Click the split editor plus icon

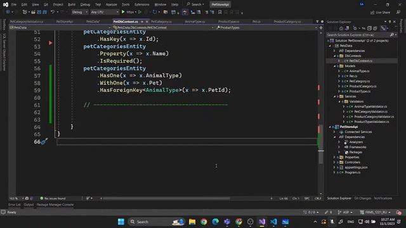tap(321, 27)
